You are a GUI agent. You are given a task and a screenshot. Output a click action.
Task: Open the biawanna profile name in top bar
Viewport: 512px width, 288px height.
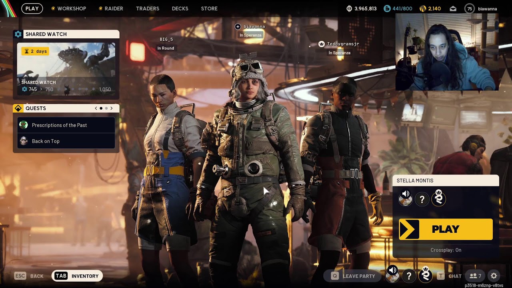(488, 8)
